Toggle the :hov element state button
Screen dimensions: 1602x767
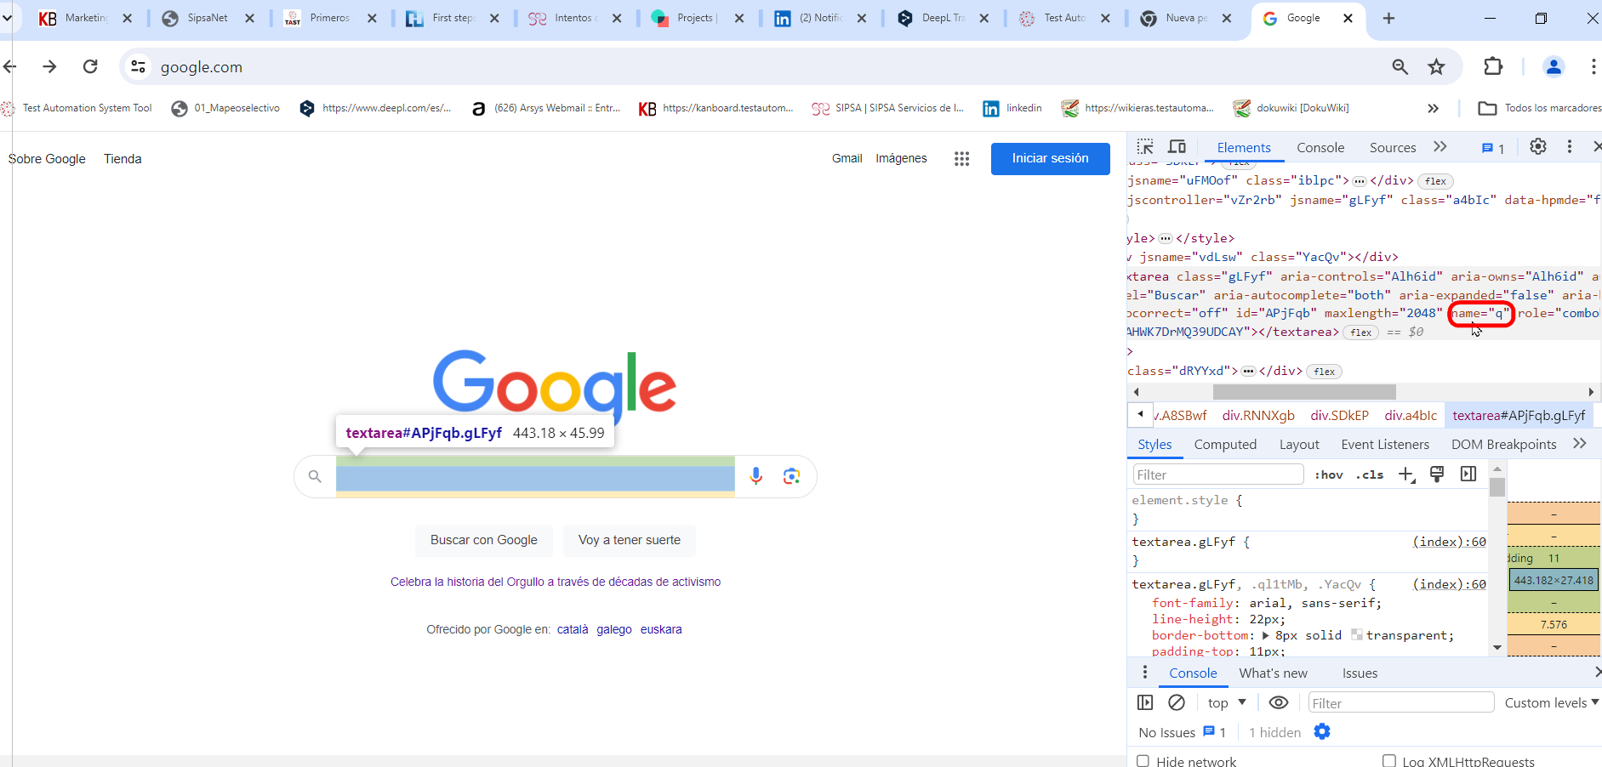(x=1328, y=474)
